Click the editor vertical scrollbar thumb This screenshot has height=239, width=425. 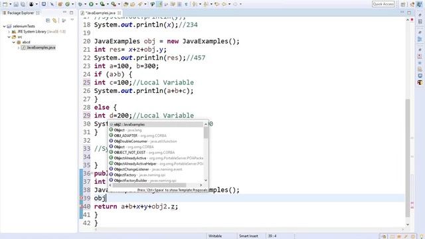tap(408, 158)
